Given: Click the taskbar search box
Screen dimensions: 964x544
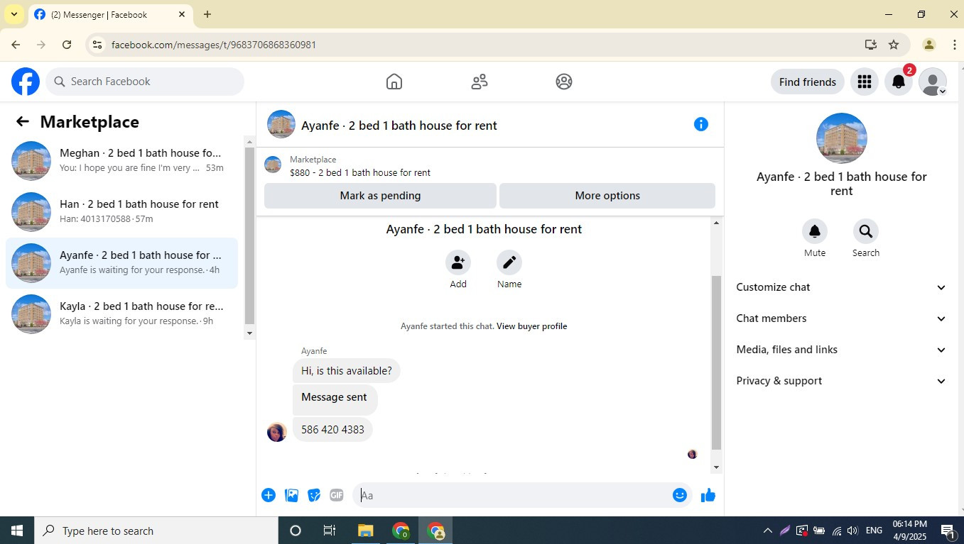Looking at the screenshot, I should [x=156, y=531].
